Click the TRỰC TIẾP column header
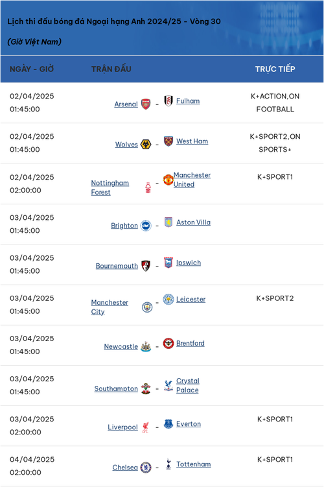The width and height of the screenshot is (324, 487). [x=275, y=69]
